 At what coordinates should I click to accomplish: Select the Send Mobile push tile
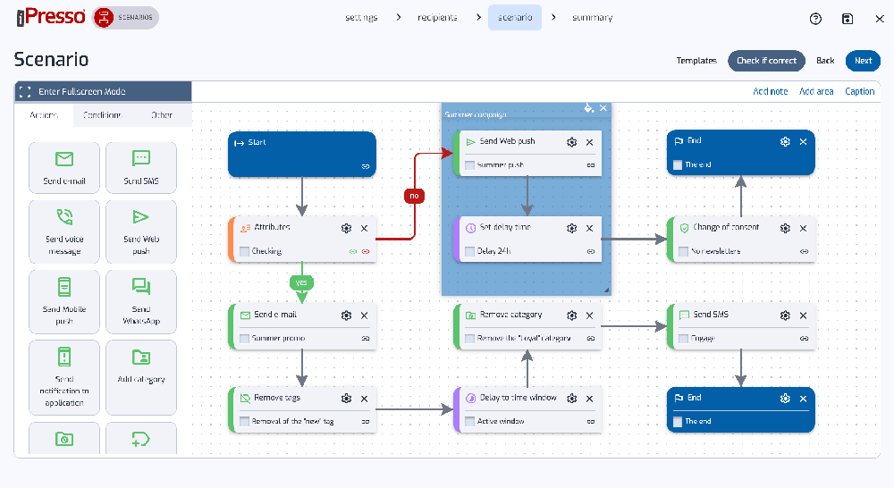click(64, 301)
